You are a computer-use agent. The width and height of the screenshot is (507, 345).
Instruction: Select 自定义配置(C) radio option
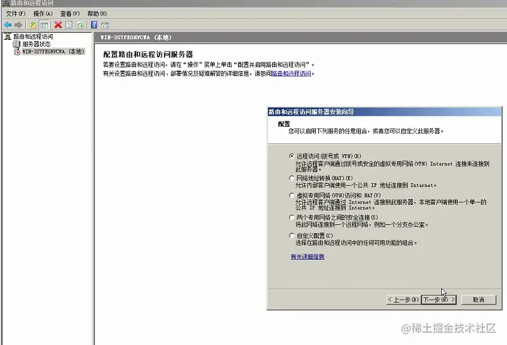point(292,236)
